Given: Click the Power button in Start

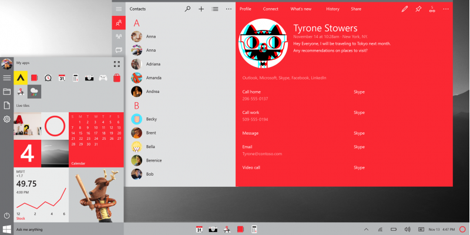Looking at the screenshot, I should pyautogui.click(x=6, y=216).
